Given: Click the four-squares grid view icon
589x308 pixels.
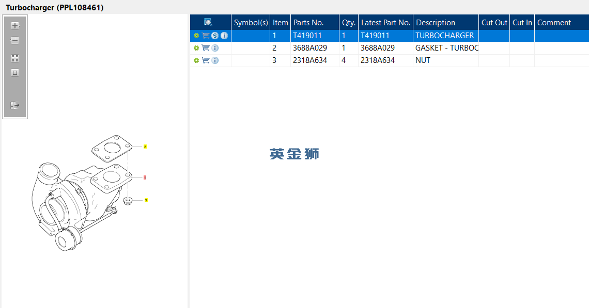Looking at the screenshot, I should point(14,58).
